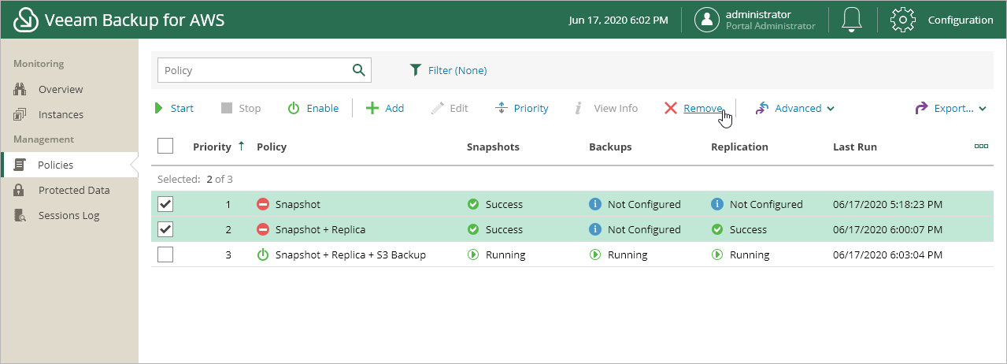Click enabled power icon of S3 Backup policy
The width and height of the screenshot is (1007, 364).
click(x=263, y=254)
